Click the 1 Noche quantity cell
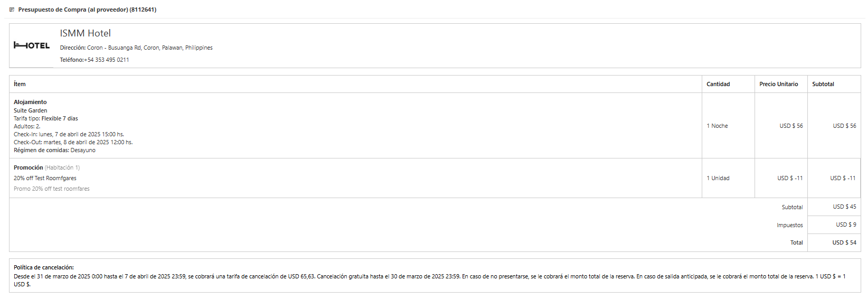Screen dimensions: 867x299 tap(717, 126)
